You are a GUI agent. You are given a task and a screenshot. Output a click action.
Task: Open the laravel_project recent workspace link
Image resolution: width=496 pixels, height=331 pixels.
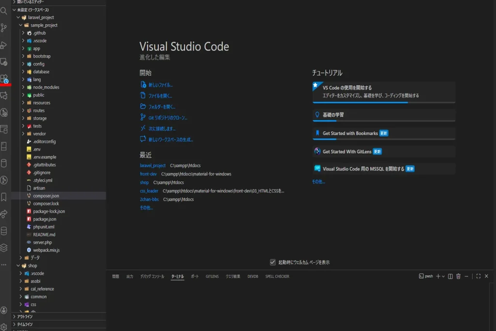(153, 165)
